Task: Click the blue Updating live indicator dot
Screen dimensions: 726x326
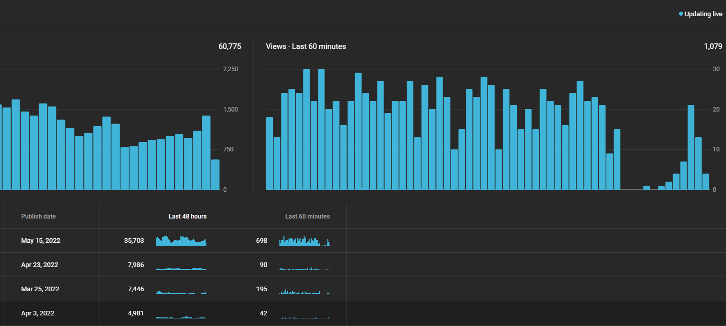Action: tap(681, 14)
